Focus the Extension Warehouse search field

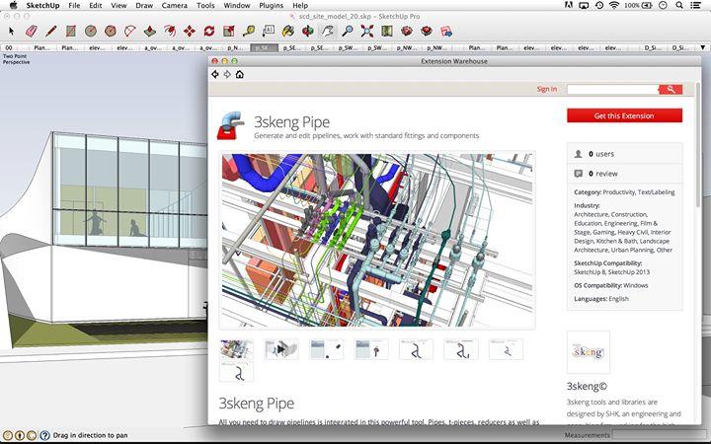(x=612, y=89)
